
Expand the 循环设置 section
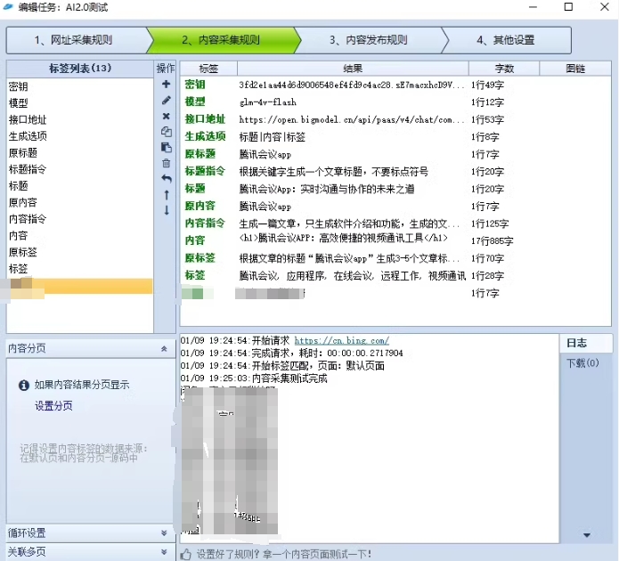pyautogui.click(x=164, y=533)
